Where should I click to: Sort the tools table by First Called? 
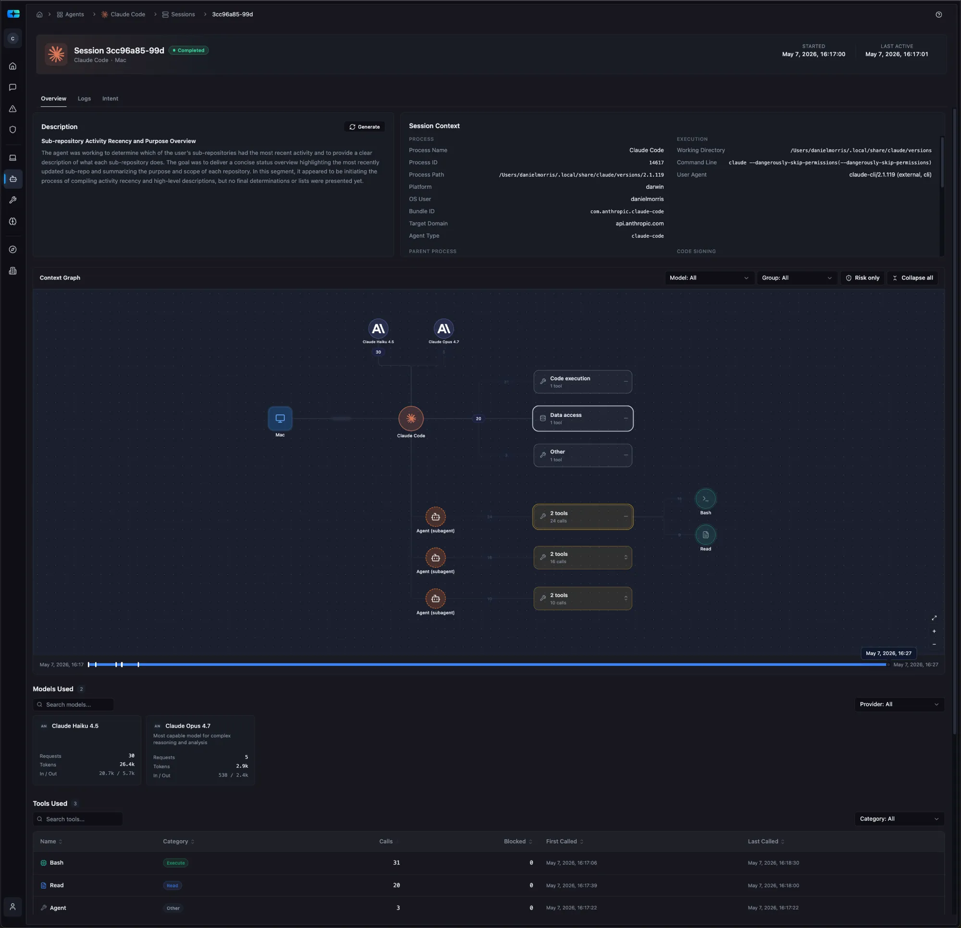[x=565, y=842]
